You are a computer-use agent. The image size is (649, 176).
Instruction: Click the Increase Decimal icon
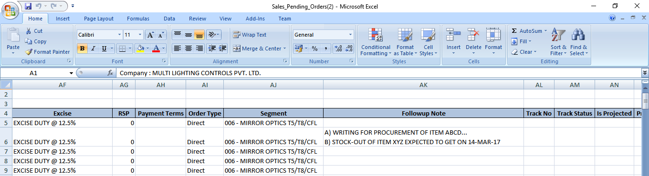click(338, 49)
